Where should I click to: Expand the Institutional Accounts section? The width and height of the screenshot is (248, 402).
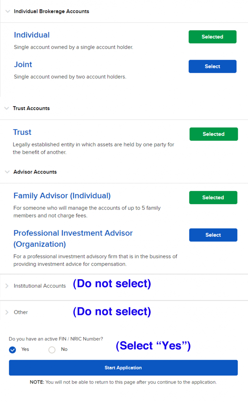[7, 286]
